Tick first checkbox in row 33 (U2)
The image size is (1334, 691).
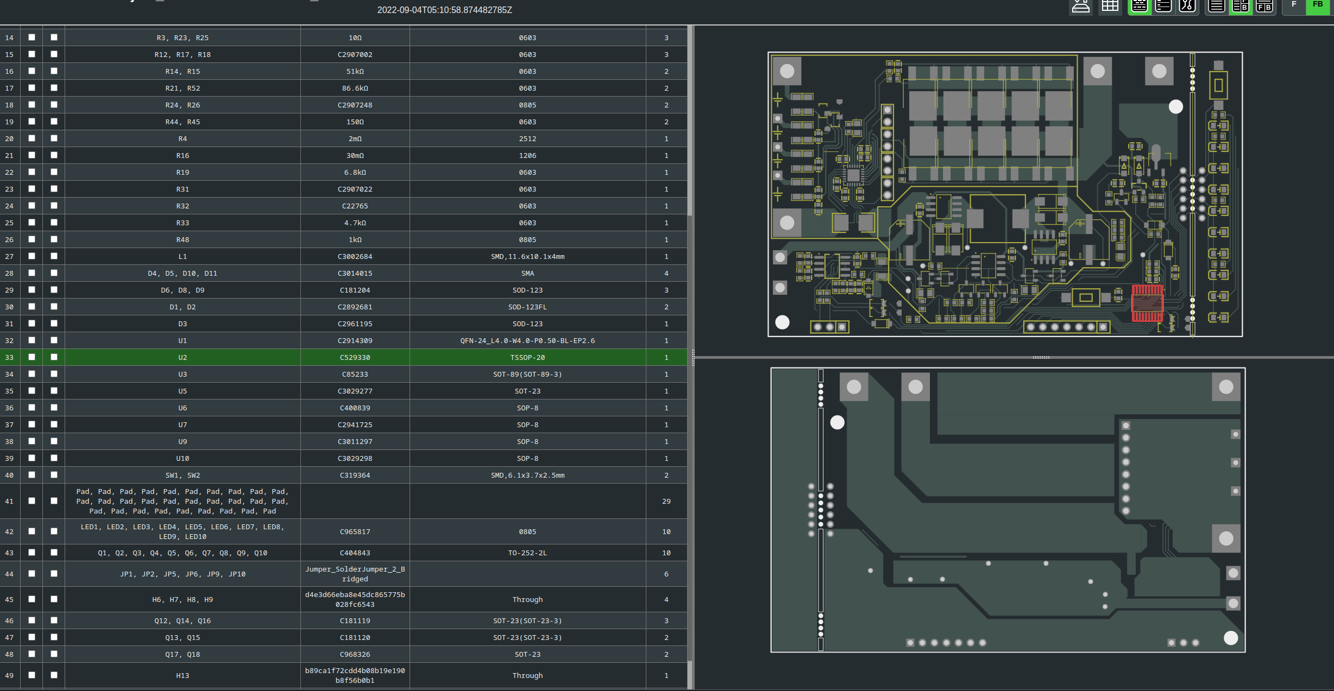click(32, 357)
